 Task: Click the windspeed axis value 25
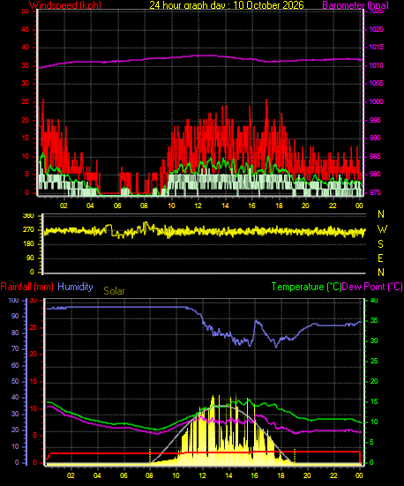pyautogui.click(x=25, y=101)
